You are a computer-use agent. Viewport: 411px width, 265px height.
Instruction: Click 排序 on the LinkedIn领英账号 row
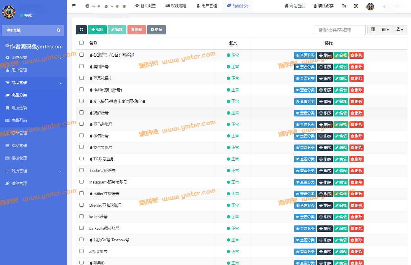[325, 229]
